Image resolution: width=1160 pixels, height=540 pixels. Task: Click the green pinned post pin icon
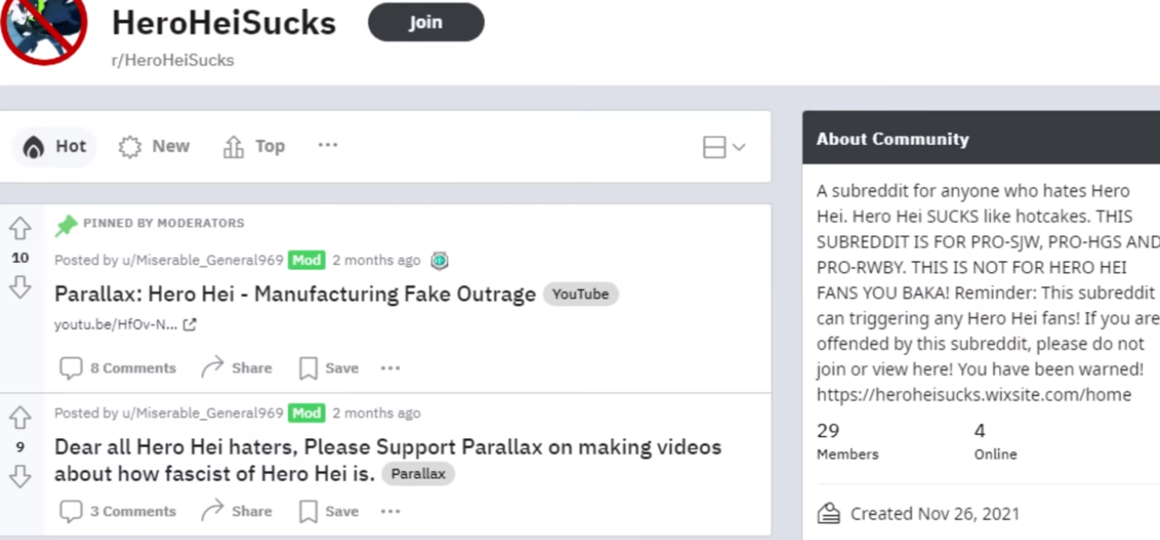[66, 225]
